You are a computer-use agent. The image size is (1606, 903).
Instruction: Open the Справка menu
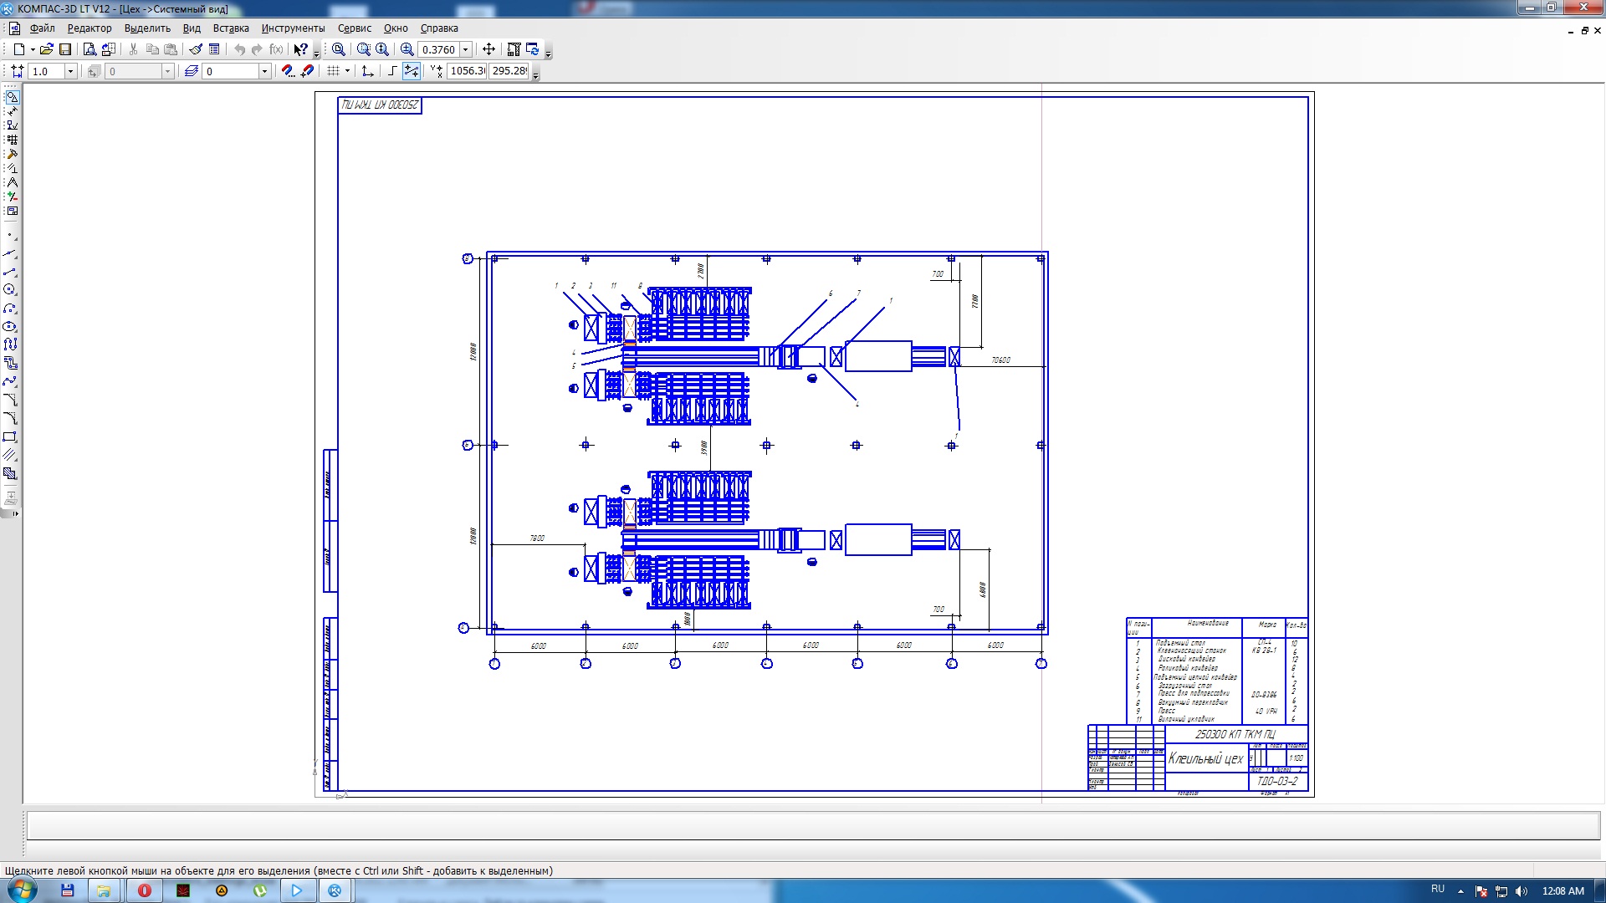click(439, 28)
